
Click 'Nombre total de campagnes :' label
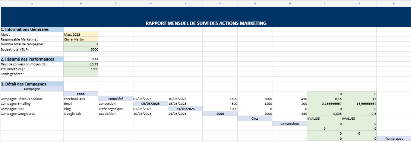[32, 44]
